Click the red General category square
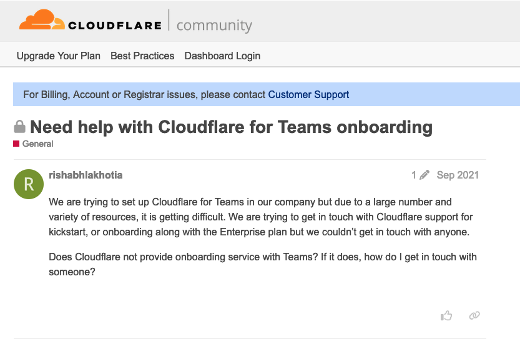This screenshot has height=339, width=520. pos(16,144)
